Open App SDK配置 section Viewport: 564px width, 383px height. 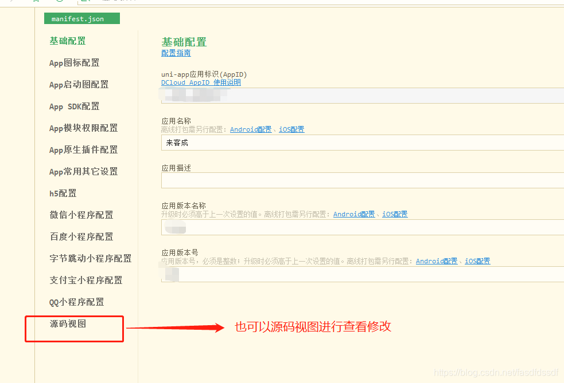tap(75, 106)
